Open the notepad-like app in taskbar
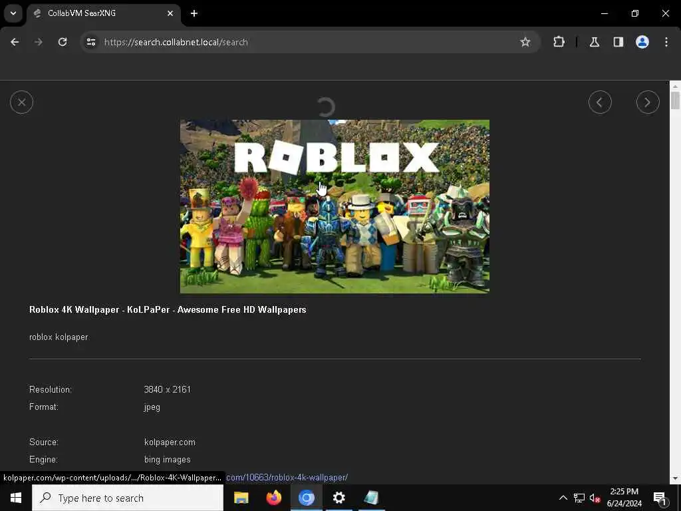 371,498
